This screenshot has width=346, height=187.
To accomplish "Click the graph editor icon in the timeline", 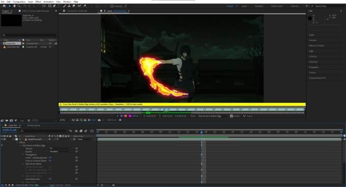I will 92,131.
